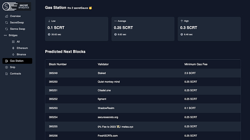Click the Sienna Swap arrows icon
250x140 pixels.
point(6,29)
